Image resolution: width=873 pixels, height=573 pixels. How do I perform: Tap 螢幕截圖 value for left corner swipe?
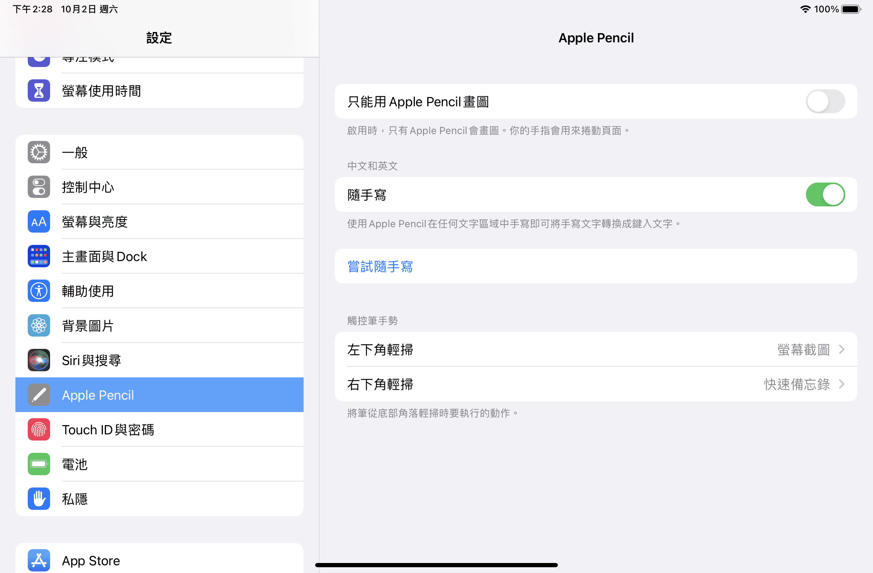(x=804, y=350)
